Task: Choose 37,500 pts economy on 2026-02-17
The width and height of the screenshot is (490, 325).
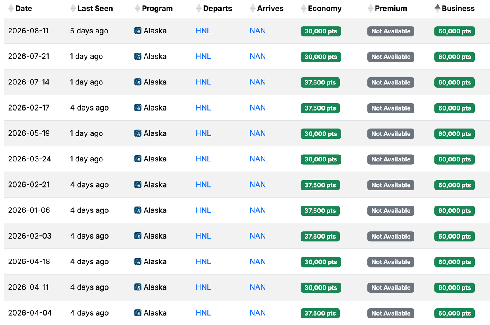Action: tap(320, 108)
